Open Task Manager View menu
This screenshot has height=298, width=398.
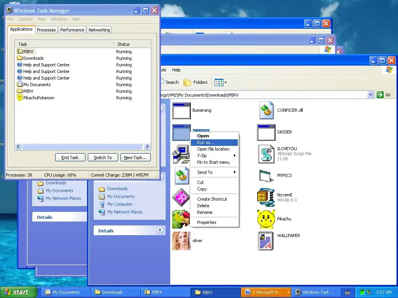coord(42,19)
